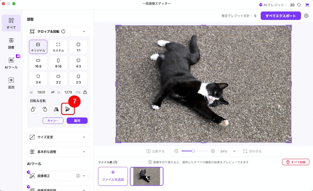Viewport: 313px width, 191px height.
Task: Click the サイズ変更 resize icon
Action: (32, 137)
